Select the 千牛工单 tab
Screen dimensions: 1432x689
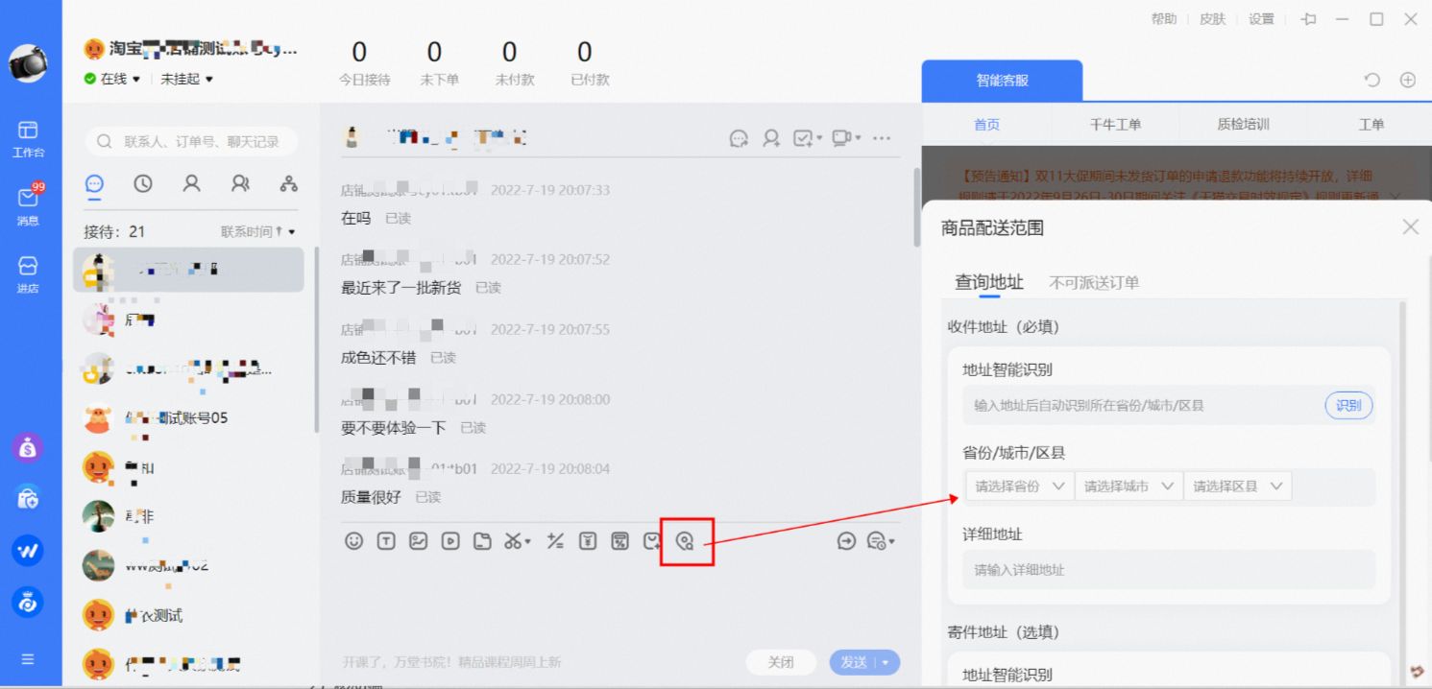click(x=1115, y=125)
